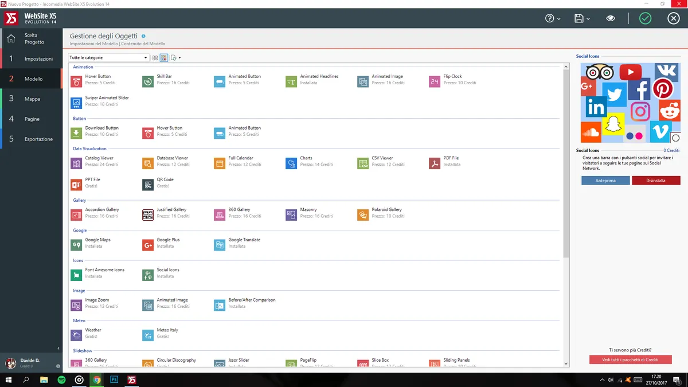The image size is (688, 387).
Task: Select the Before/After Comparison object
Action: [x=245, y=303]
